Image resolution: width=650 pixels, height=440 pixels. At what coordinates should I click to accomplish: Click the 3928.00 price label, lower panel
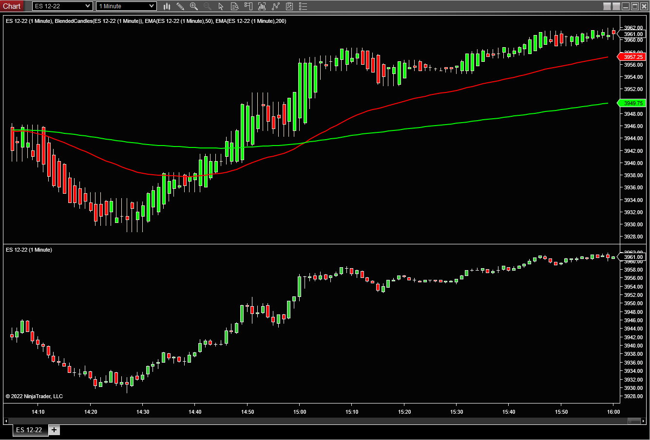(x=633, y=397)
